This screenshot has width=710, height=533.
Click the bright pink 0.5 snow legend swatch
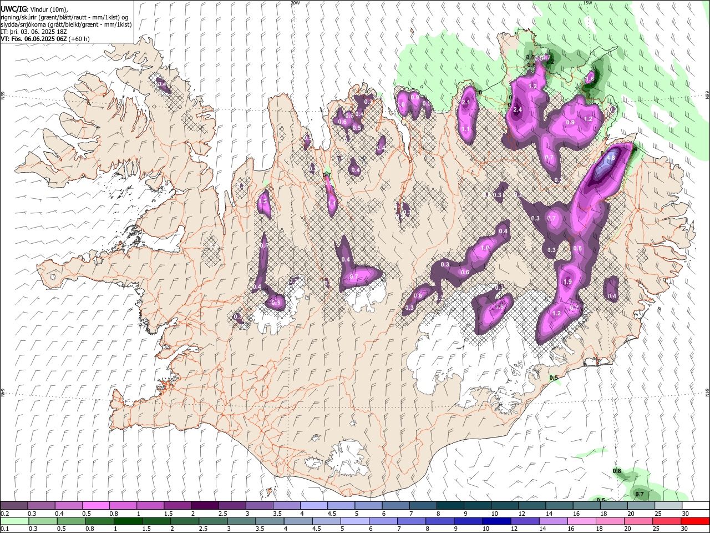pos(95,506)
